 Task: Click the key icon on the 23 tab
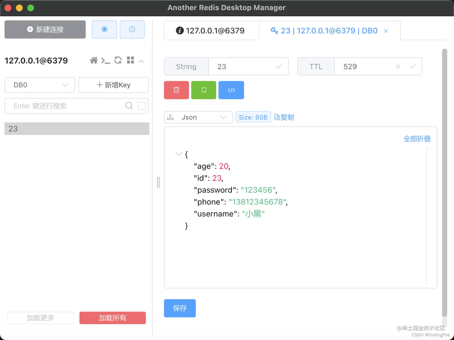click(274, 31)
